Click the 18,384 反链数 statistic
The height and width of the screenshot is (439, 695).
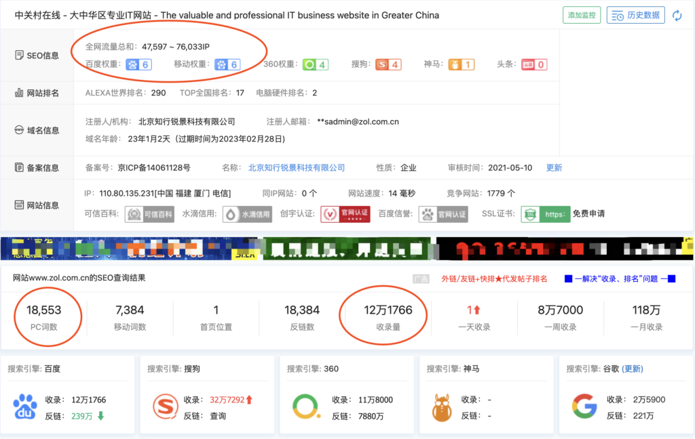coord(302,318)
